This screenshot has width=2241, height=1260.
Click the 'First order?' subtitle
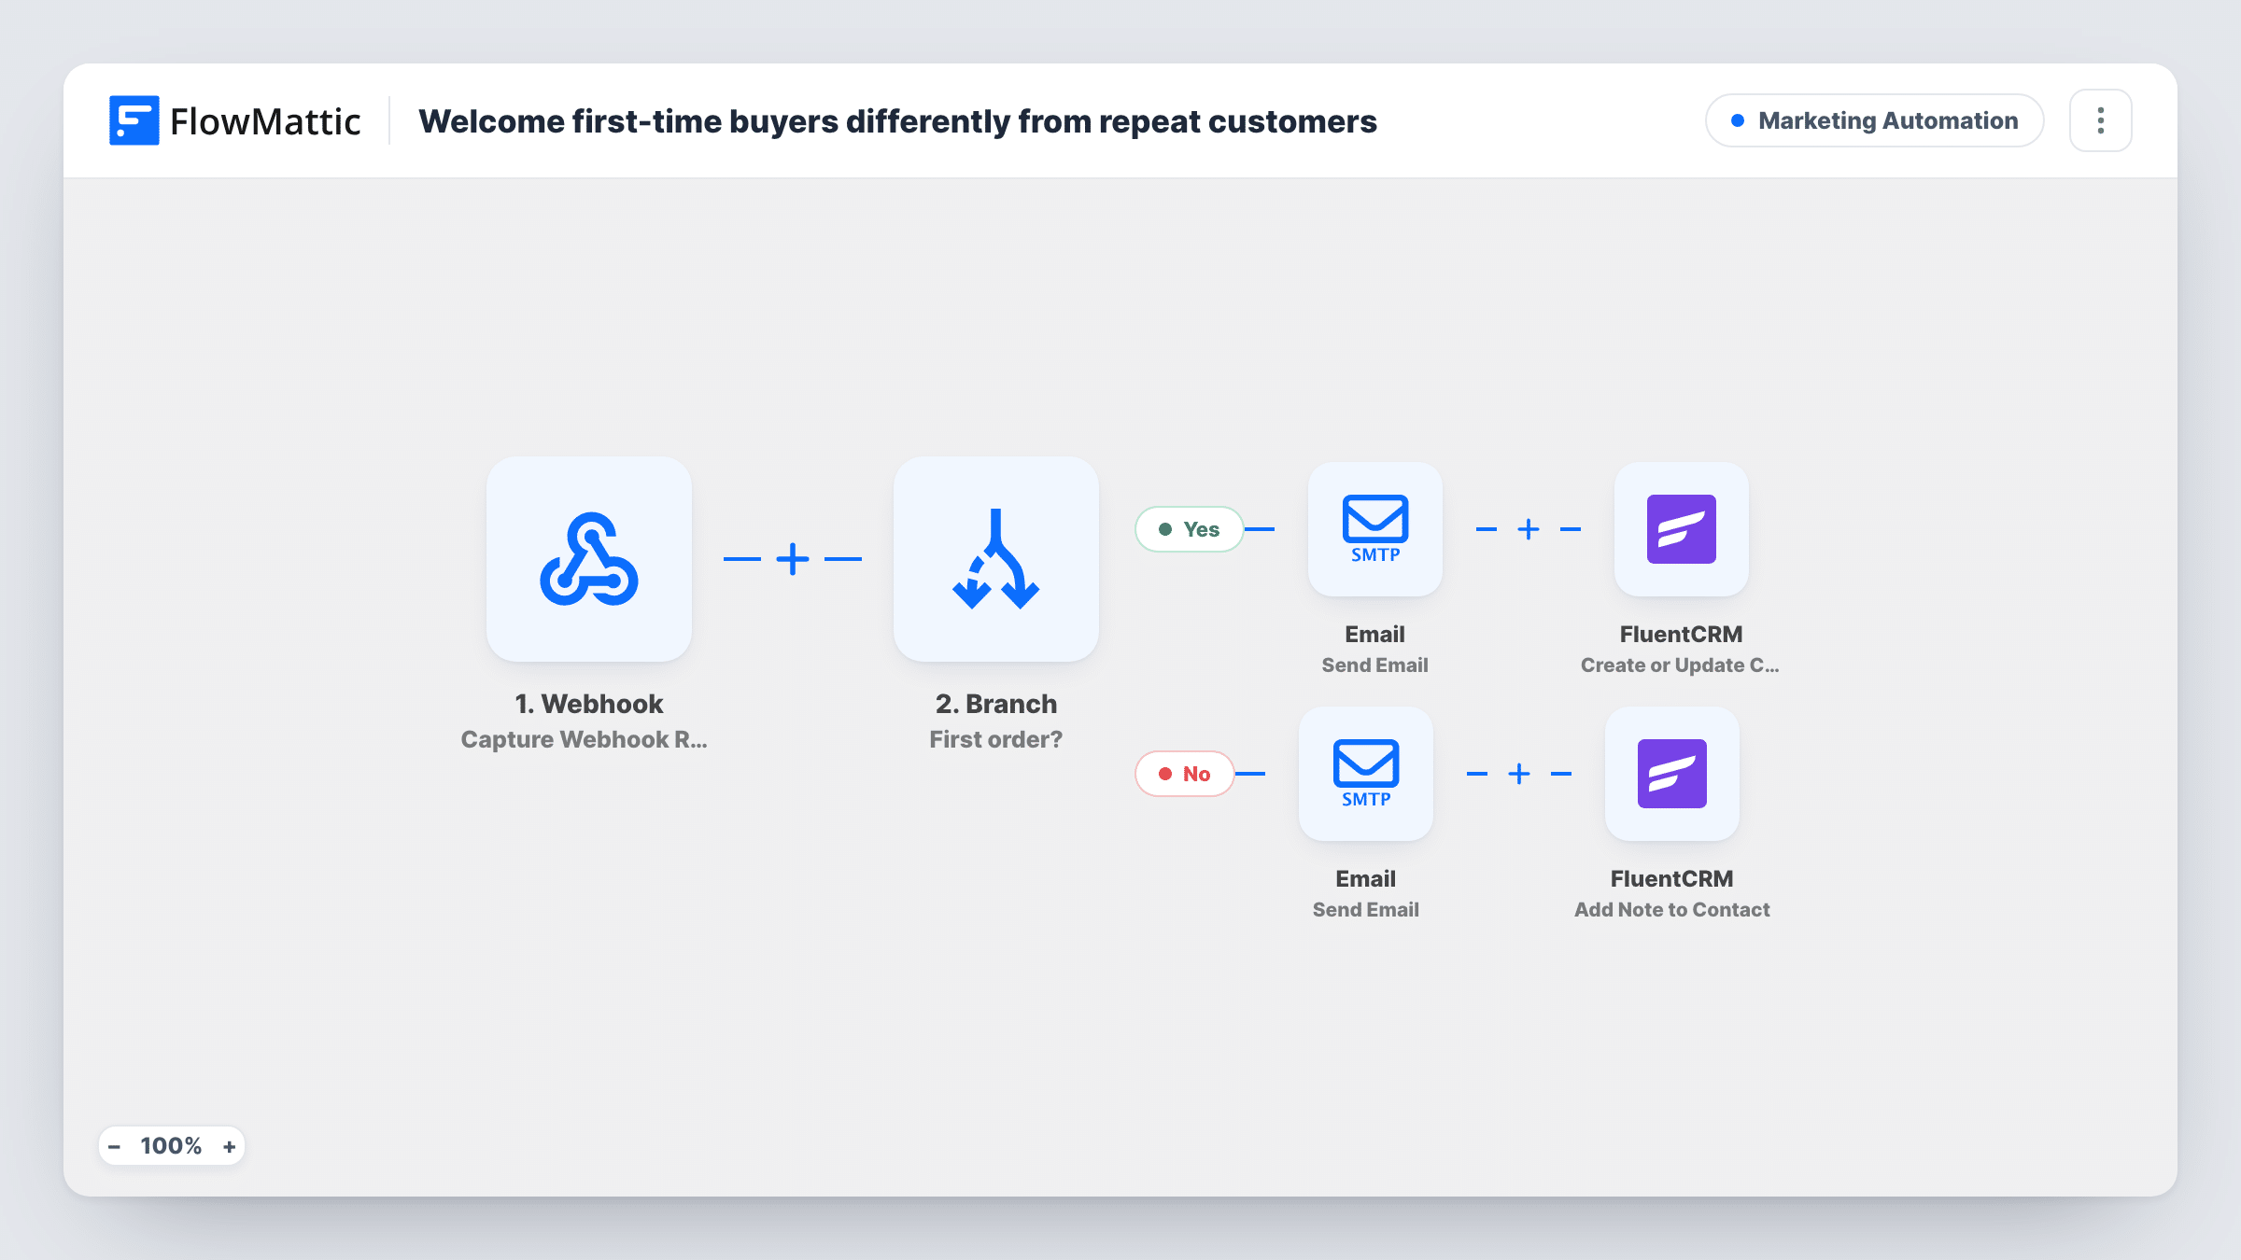(996, 739)
